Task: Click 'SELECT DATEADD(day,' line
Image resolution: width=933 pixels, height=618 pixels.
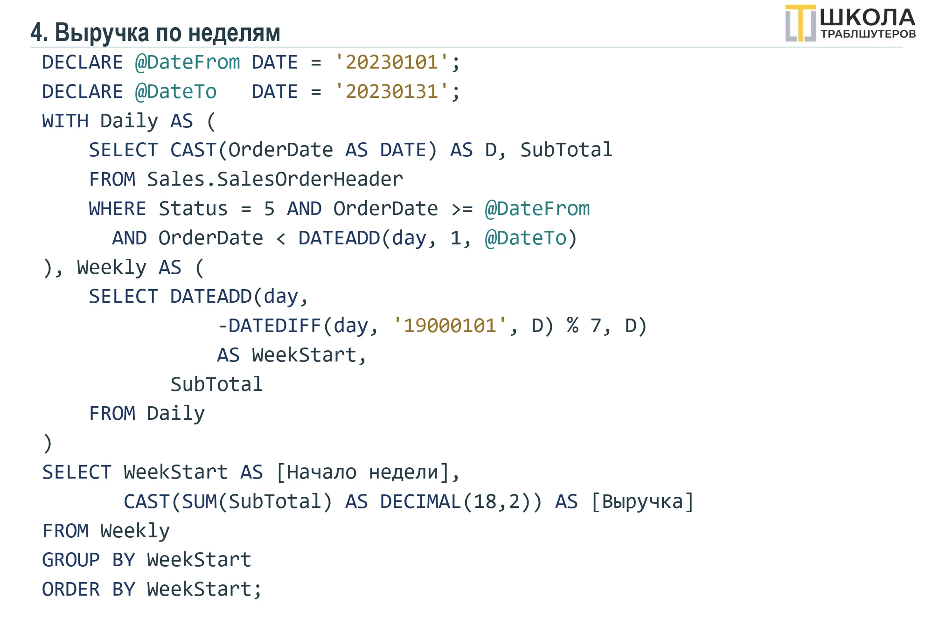Action: [x=199, y=297]
